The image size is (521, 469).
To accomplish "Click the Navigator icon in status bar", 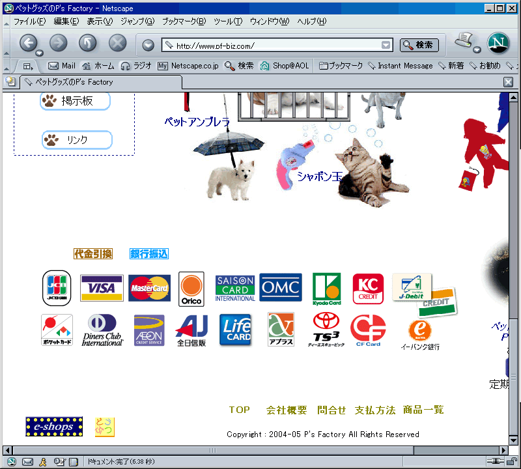I will (12, 461).
